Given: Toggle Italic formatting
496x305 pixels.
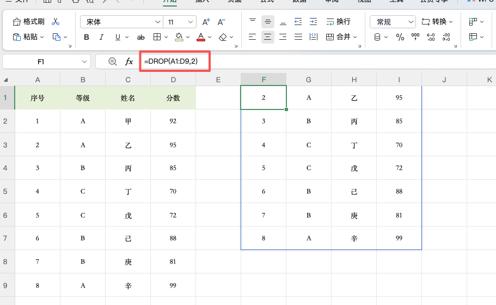Looking at the screenshot, I should point(101,37).
